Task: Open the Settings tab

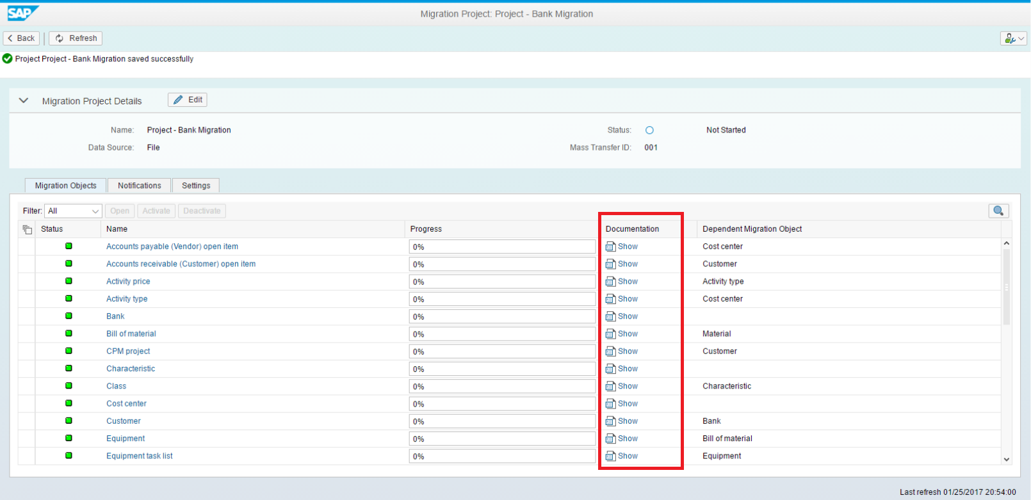Action: [x=196, y=186]
